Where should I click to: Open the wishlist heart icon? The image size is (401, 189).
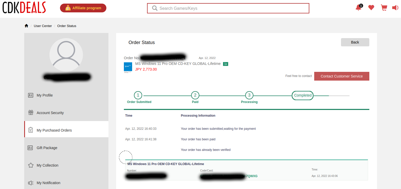coord(371,8)
